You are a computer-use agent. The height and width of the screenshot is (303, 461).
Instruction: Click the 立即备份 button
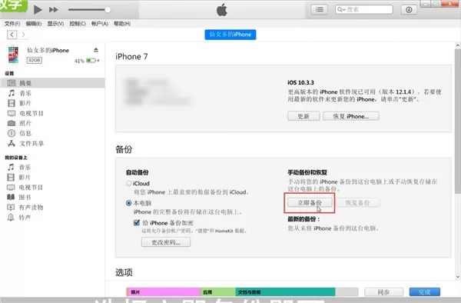[310, 202]
